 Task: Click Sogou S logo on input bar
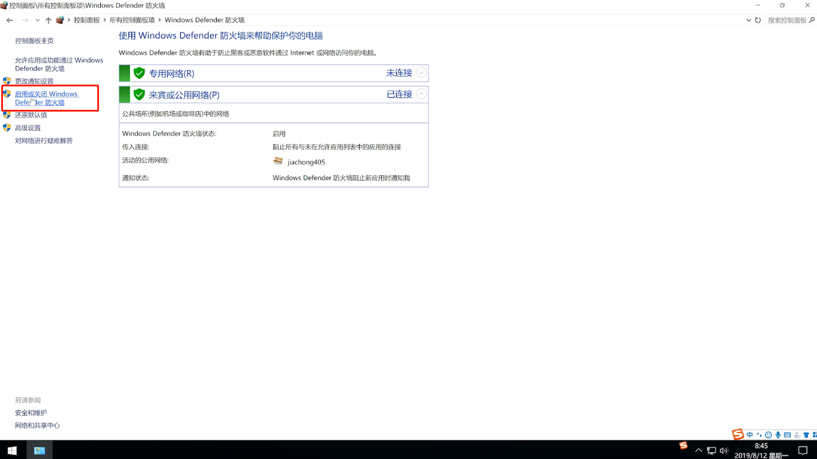click(x=738, y=434)
